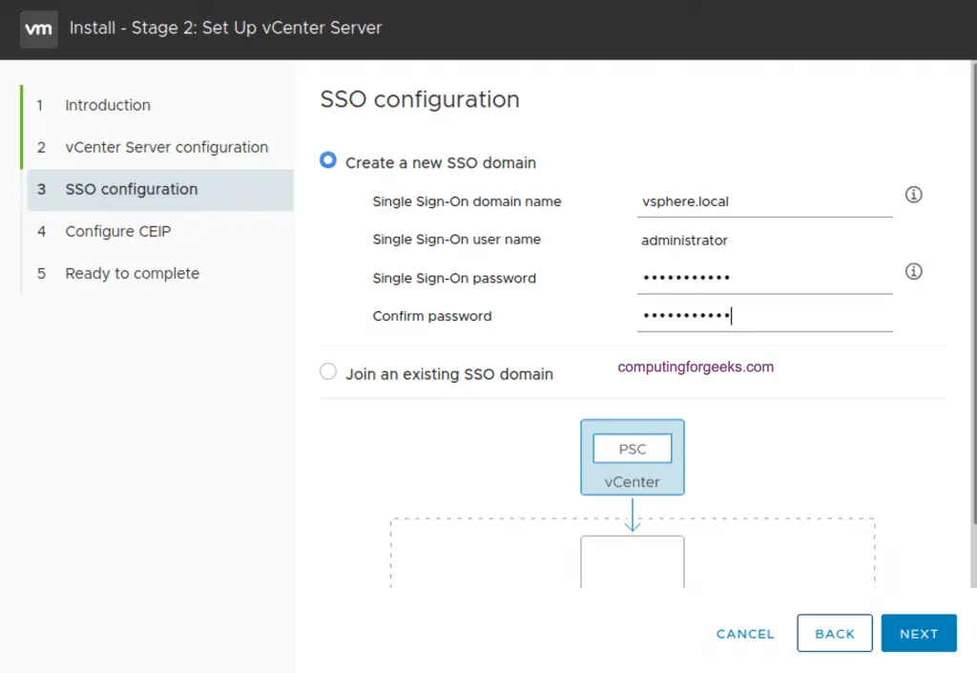The width and height of the screenshot is (977, 673).
Task: Click the Single Sign-On password label
Action: [453, 279]
